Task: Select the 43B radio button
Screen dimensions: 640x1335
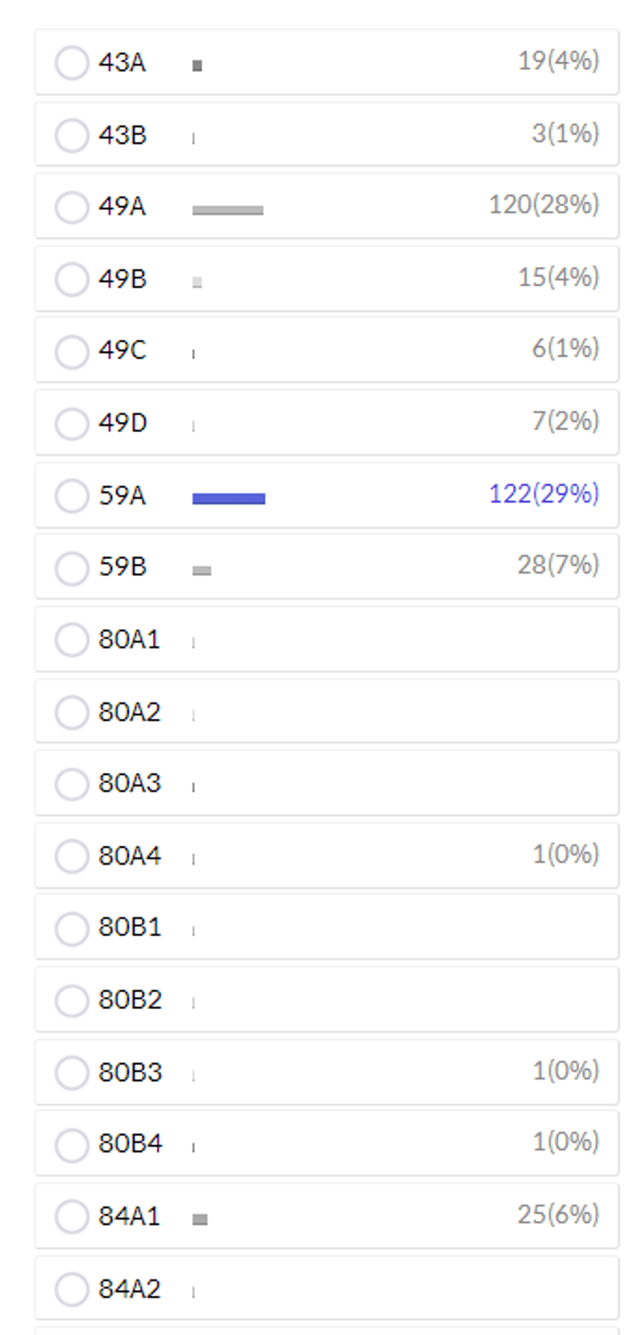Action: tap(72, 136)
